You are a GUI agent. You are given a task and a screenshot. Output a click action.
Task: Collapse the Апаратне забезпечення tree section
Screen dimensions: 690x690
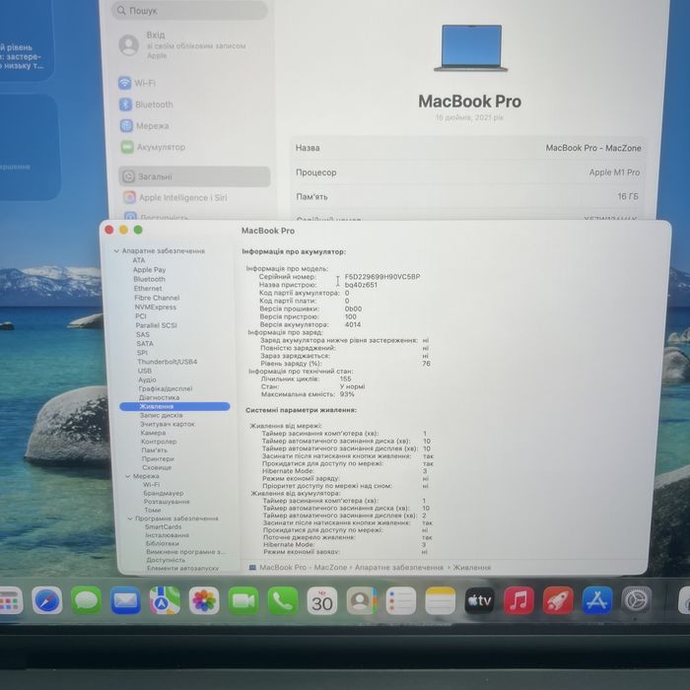point(116,250)
